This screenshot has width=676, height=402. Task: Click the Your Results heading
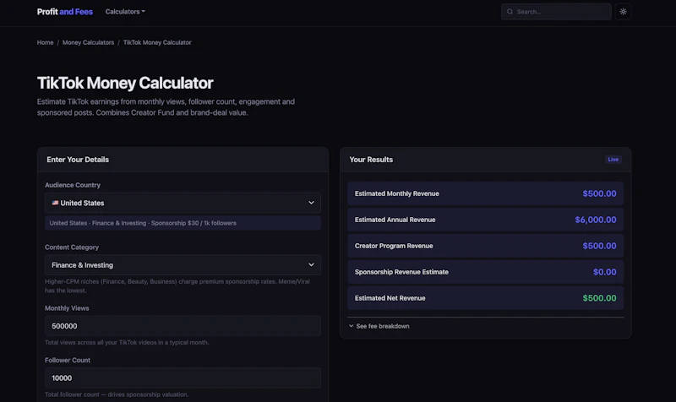pos(371,160)
